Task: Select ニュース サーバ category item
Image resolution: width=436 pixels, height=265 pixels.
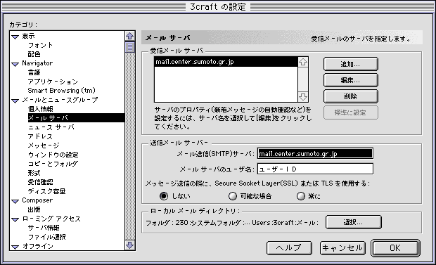Action: [x=51, y=127]
